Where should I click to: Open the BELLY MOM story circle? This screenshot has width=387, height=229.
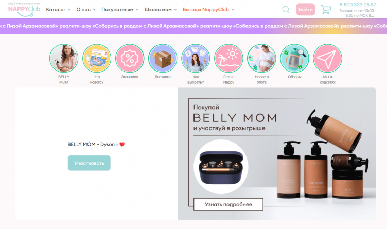pos(64,58)
